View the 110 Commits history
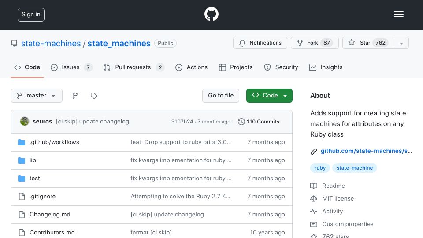The image size is (423, 238). coord(259,122)
